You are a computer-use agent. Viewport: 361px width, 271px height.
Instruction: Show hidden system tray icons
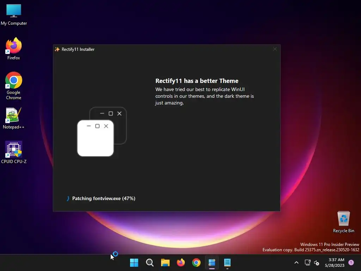(296, 263)
